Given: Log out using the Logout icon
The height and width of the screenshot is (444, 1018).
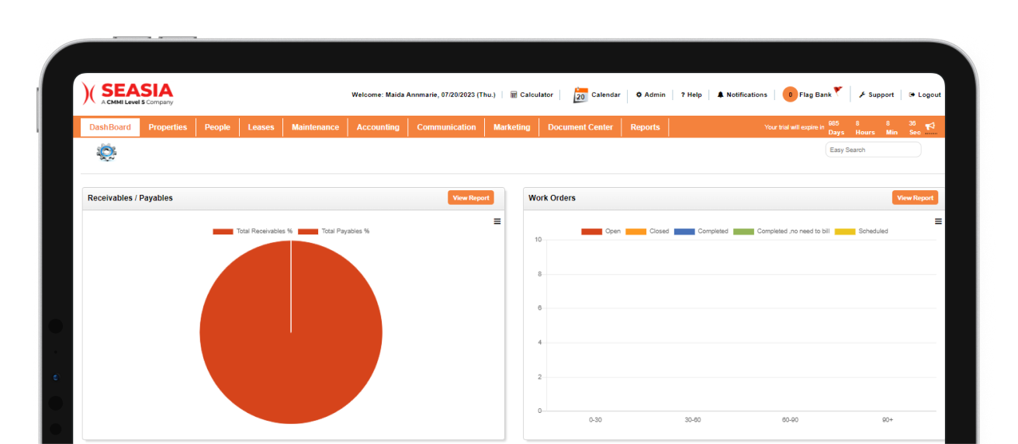Looking at the screenshot, I should (912, 95).
